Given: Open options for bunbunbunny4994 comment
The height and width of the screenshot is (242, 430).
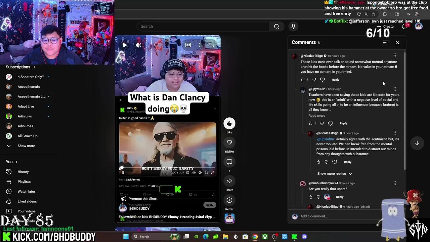Looking at the screenshot, I should [x=395, y=183].
